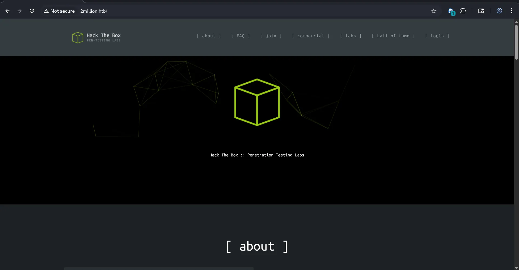This screenshot has height=270, width=519.
Task: Reload the 2million.htb page
Action: [x=32, y=11]
